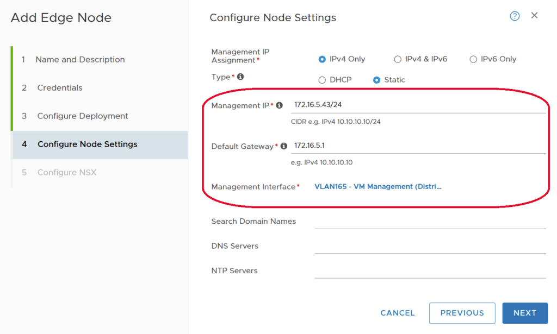This screenshot has width=557, height=334.
Task: Click the Default Gateway input field
Action: 418,146
